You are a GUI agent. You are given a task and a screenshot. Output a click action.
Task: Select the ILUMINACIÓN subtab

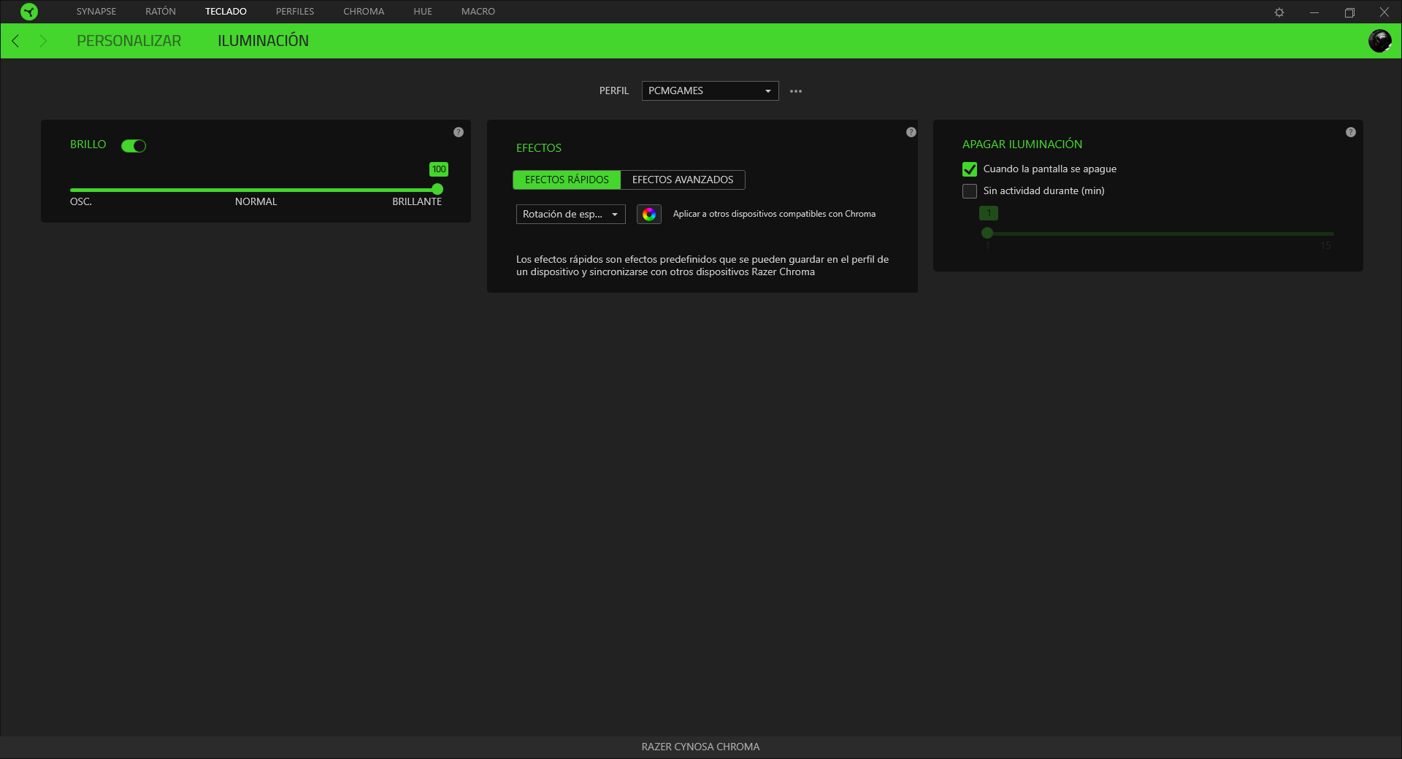click(263, 41)
